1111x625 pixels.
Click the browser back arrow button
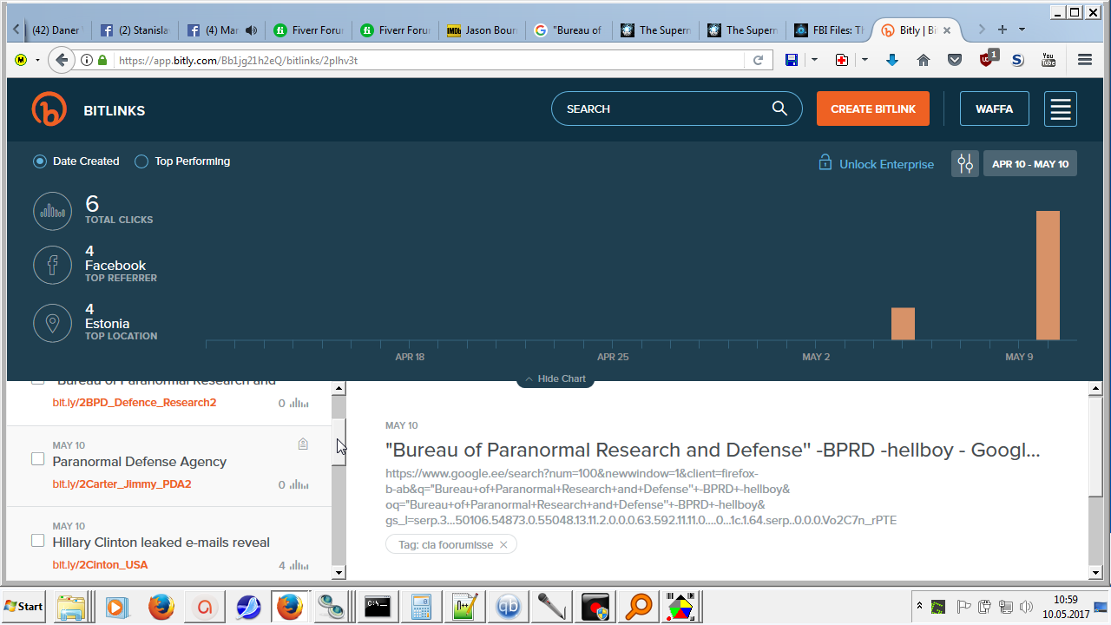tap(61, 60)
